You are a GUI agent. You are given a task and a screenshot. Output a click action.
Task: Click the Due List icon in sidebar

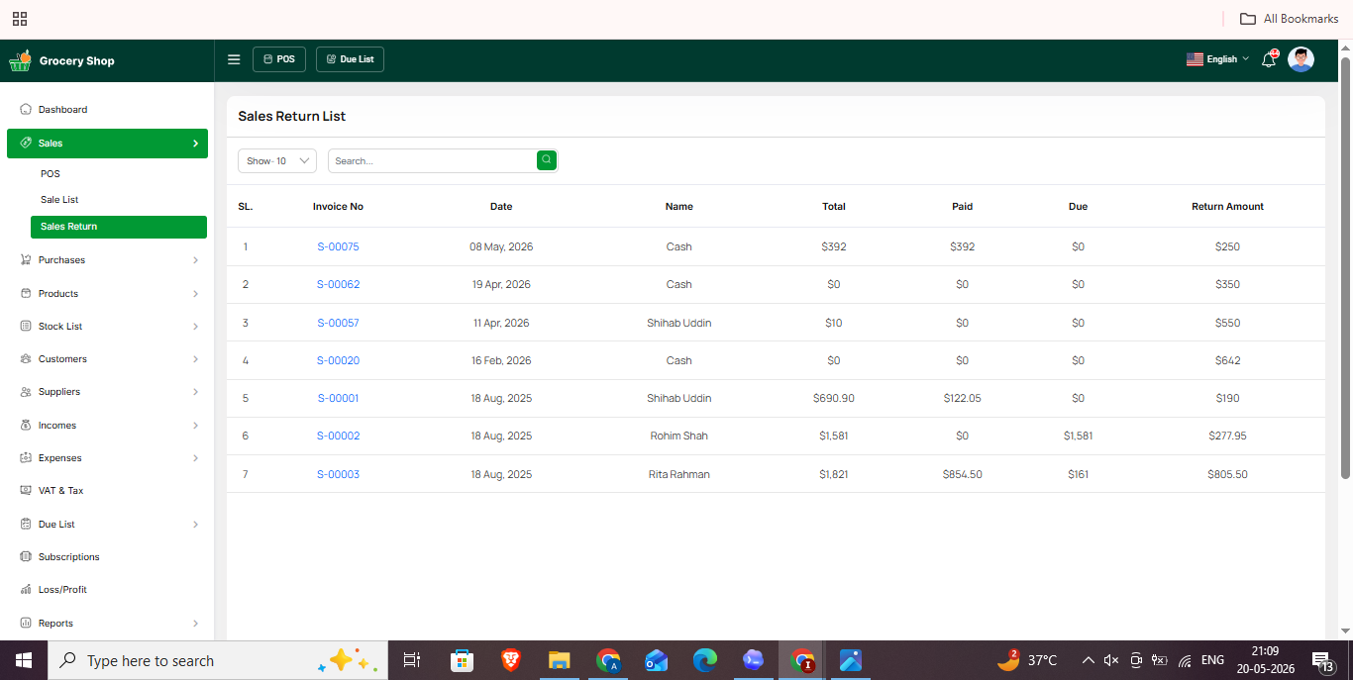[x=26, y=525]
